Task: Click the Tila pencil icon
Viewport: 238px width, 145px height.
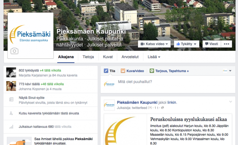Action: 106,71
